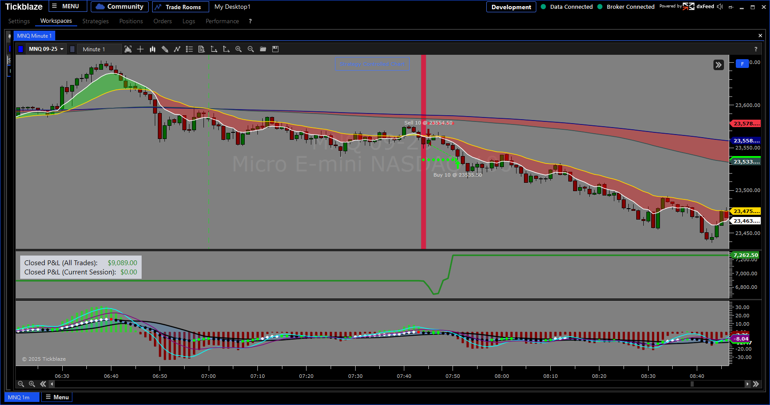
Task: Open the Community button
Action: tap(120, 7)
